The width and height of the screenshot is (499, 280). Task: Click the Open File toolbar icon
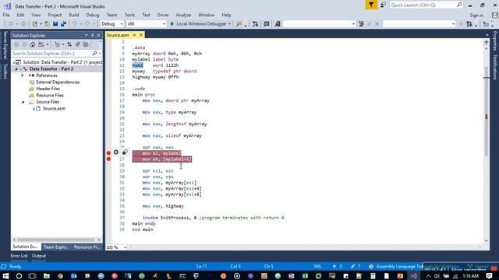47,24
